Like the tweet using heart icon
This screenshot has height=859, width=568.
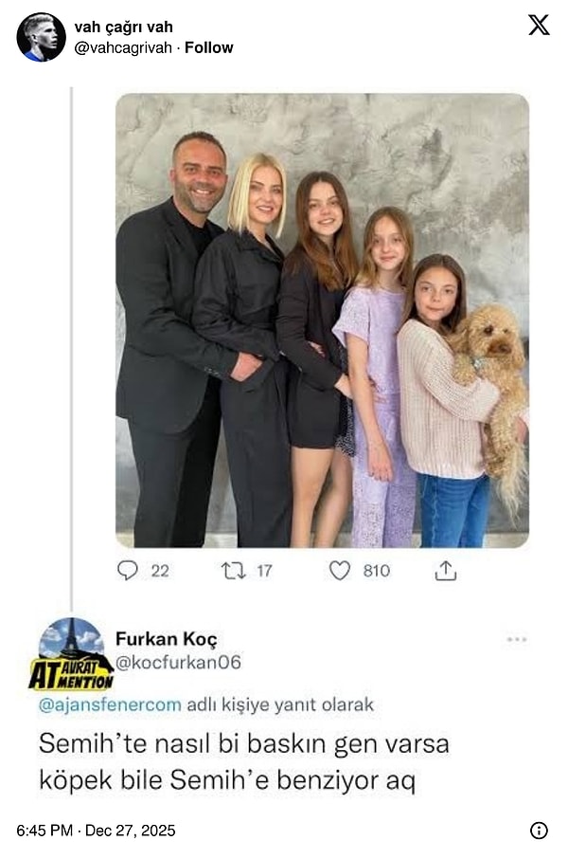point(339,570)
